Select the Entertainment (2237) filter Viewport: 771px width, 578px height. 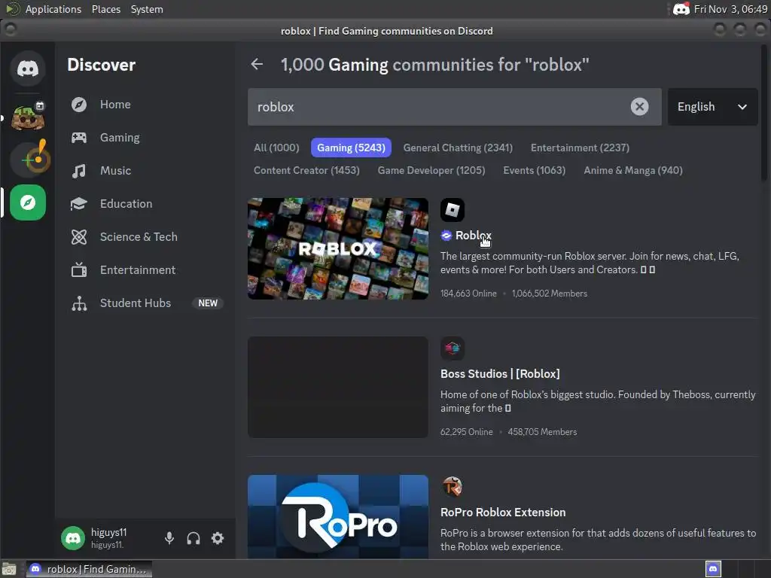tap(580, 148)
